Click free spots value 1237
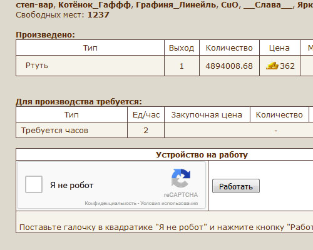 pos(98,15)
